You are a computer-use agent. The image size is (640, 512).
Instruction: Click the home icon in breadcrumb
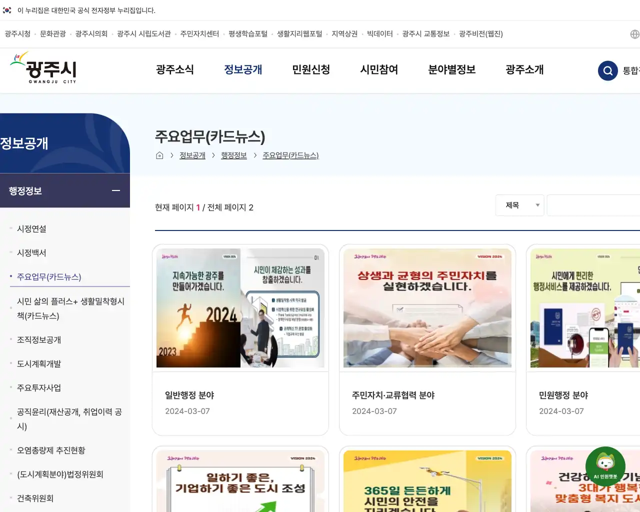tap(159, 155)
